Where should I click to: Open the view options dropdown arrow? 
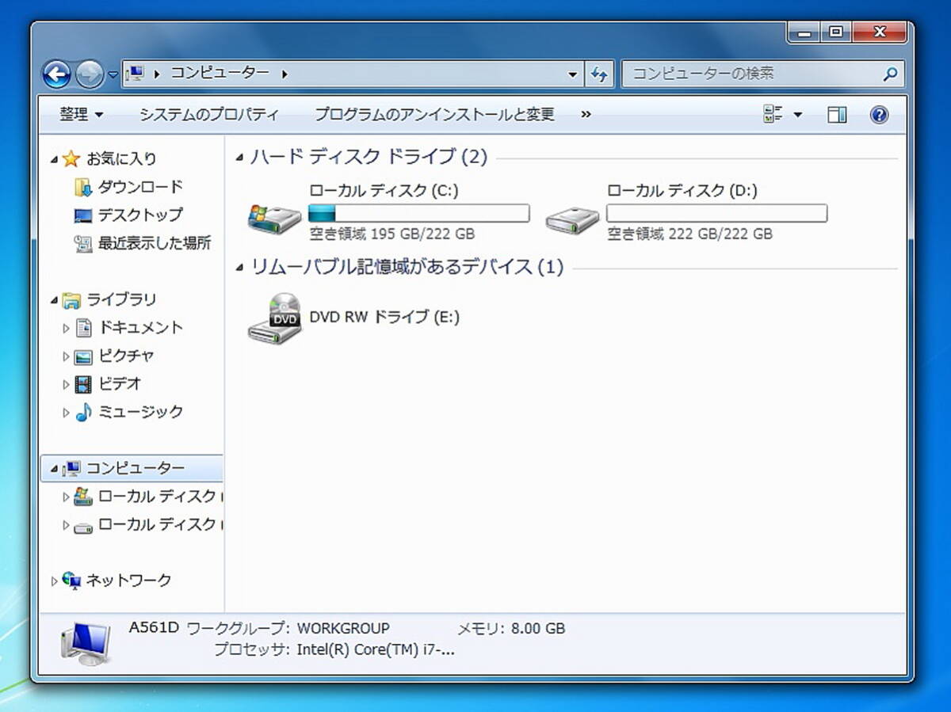click(x=797, y=115)
